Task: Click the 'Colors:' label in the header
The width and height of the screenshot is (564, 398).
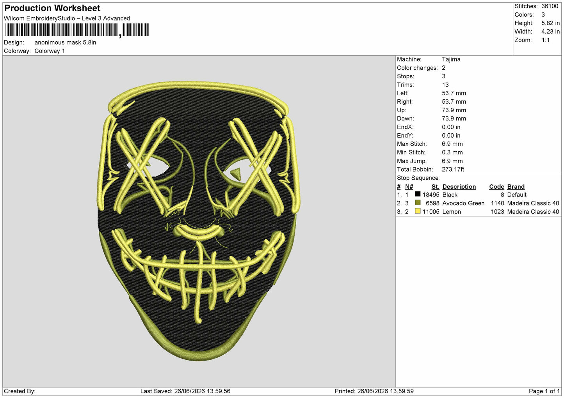Action: pyautogui.click(x=524, y=15)
